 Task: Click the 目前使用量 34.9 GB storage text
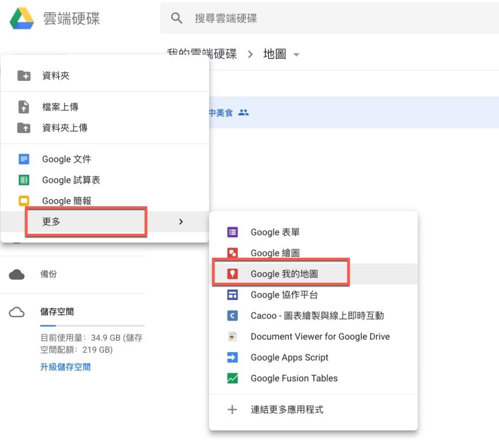tap(91, 344)
